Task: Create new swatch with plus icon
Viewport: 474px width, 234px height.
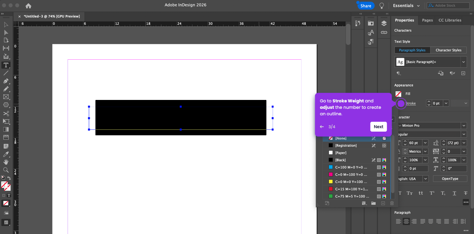Action: pos(383,203)
